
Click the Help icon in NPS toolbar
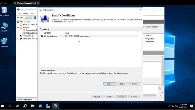pos(35,18)
